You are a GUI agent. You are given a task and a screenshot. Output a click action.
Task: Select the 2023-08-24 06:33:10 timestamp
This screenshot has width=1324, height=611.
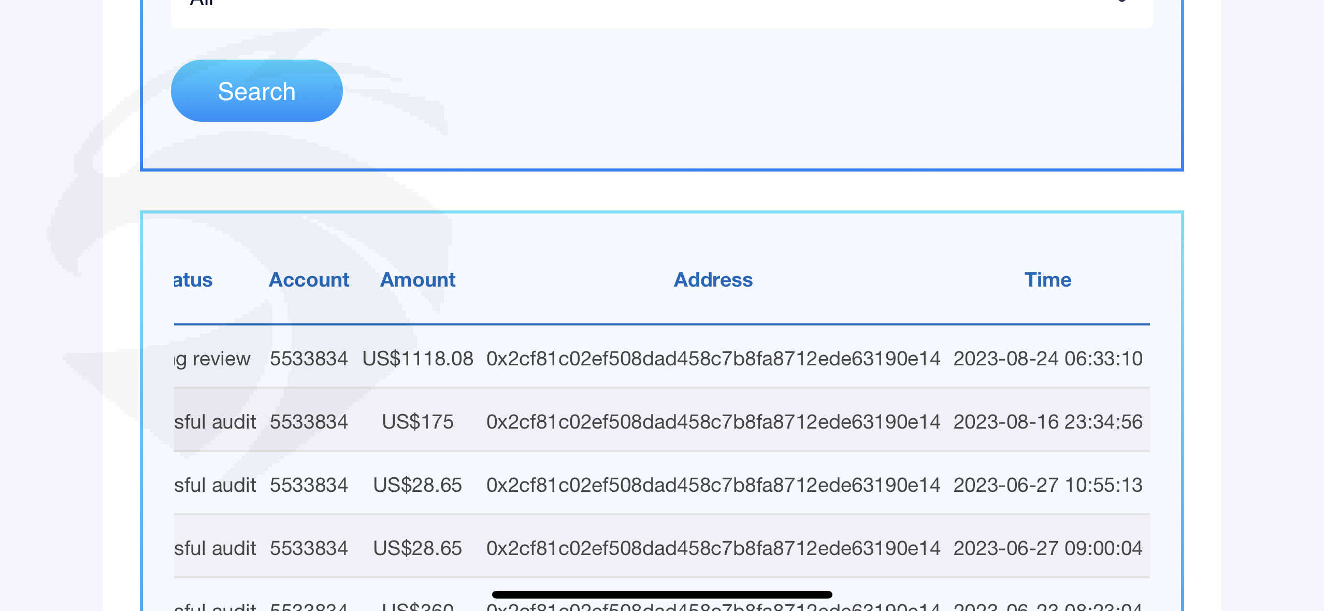[x=1047, y=359]
